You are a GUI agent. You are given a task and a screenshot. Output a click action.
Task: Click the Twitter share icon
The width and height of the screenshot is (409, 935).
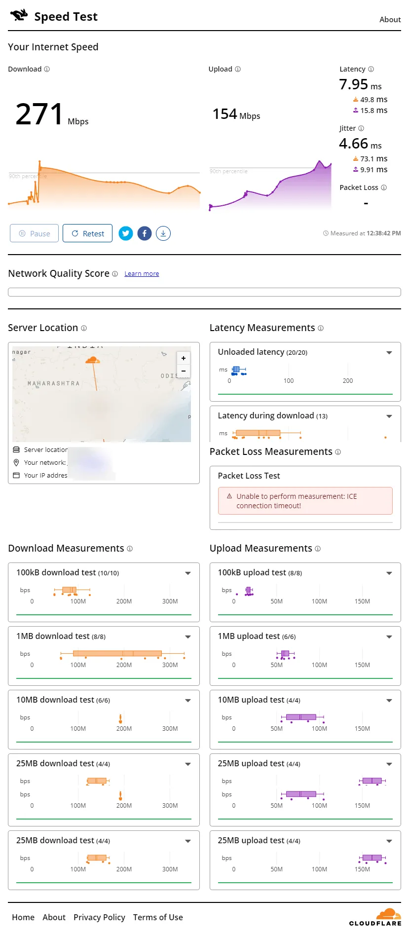pos(126,233)
